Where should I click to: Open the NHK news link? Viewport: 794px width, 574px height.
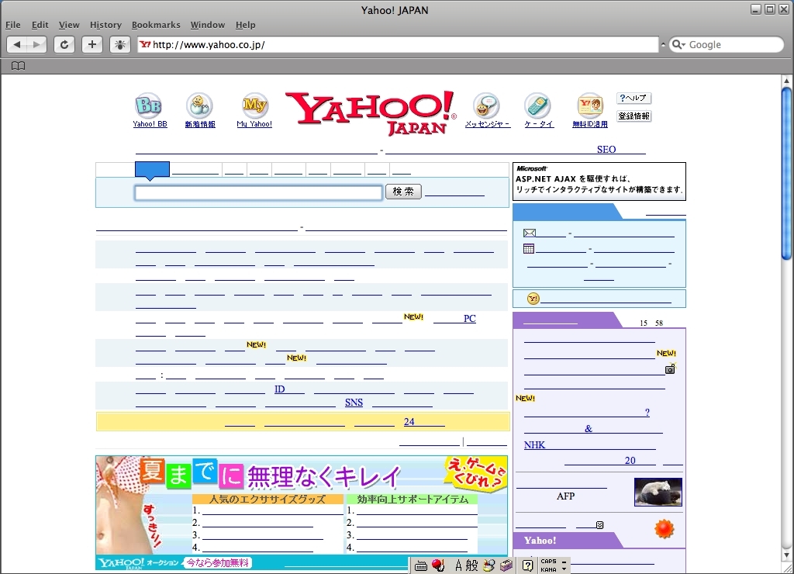tap(534, 444)
